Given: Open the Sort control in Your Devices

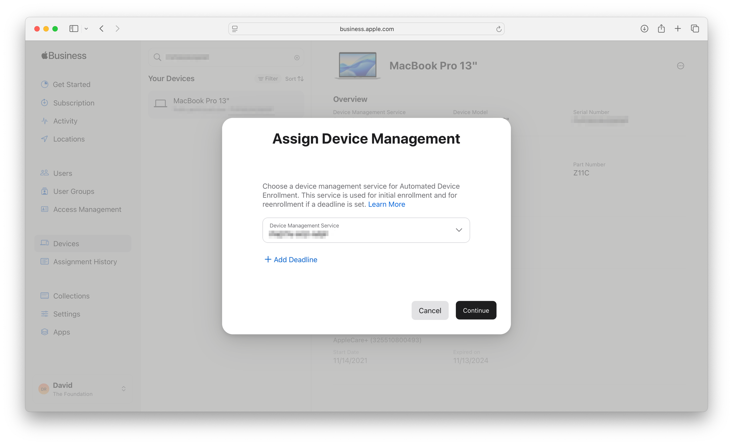Looking at the screenshot, I should [294, 79].
